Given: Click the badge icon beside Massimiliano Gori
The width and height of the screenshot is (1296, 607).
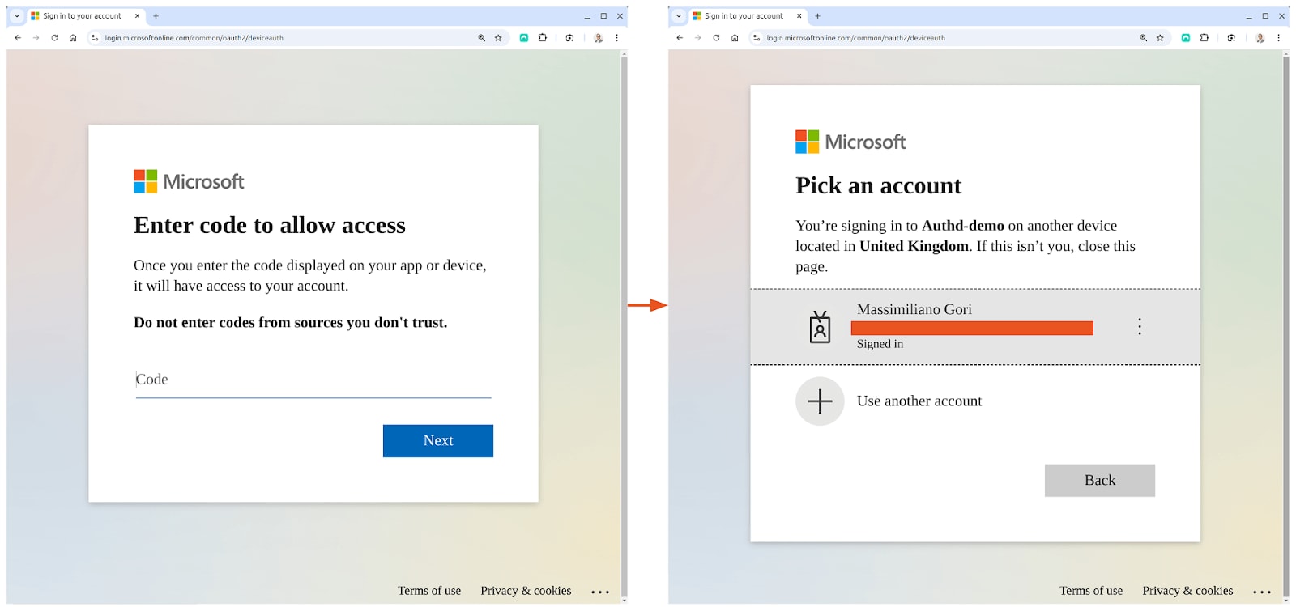Looking at the screenshot, I should pyautogui.click(x=820, y=327).
